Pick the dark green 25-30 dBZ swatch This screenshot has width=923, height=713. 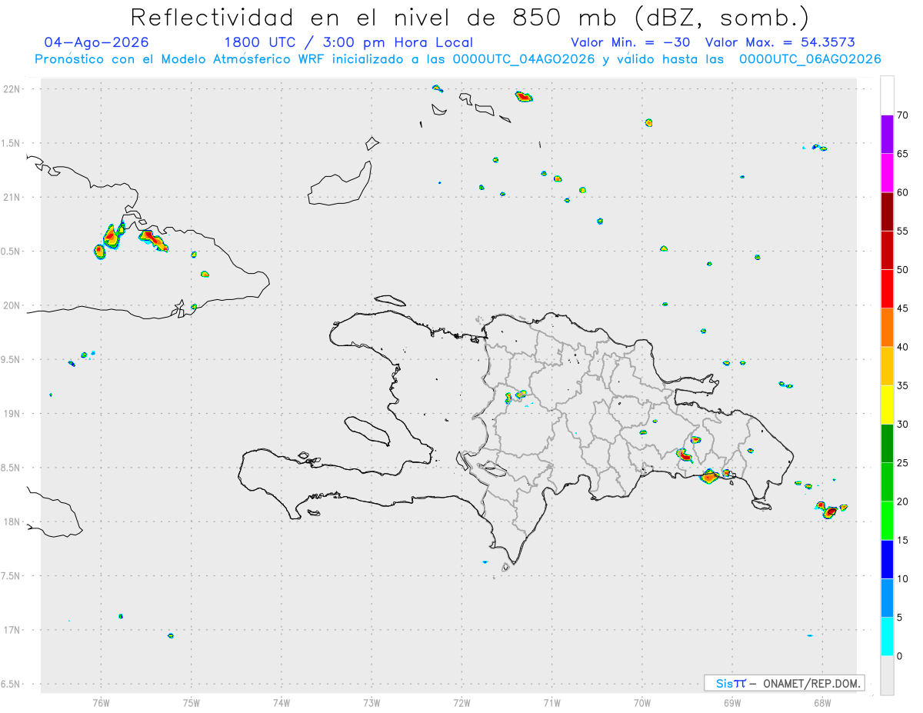(887, 444)
